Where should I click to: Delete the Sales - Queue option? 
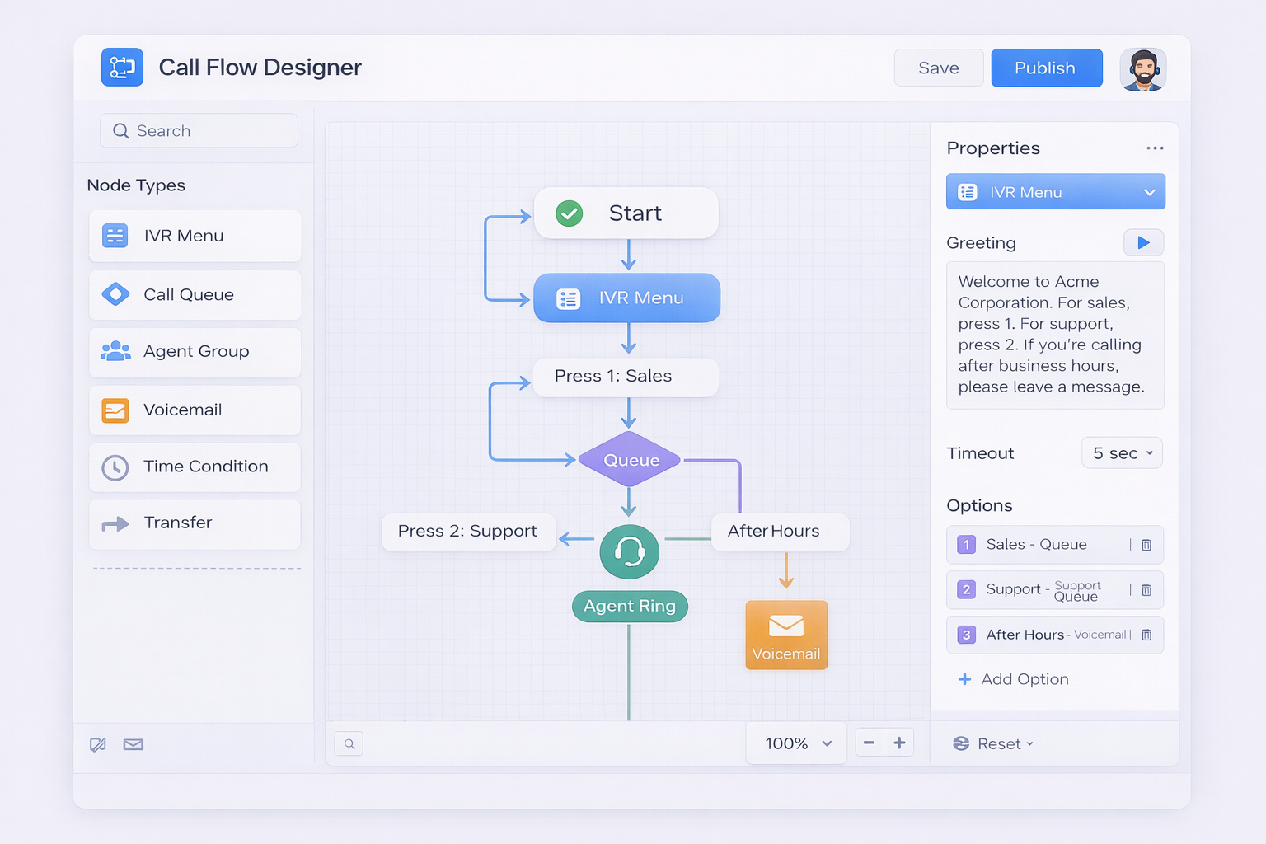(x=1146, y=544)
